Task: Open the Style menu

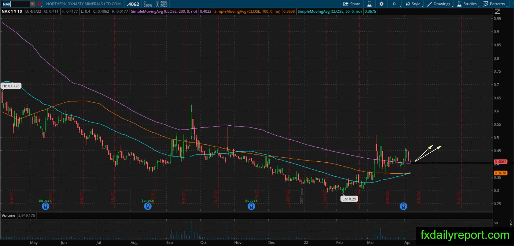Action: tap(413, 4)
